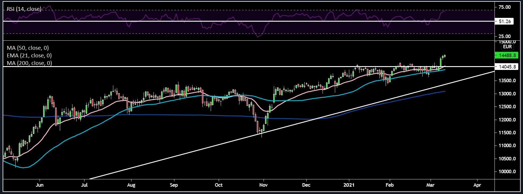Click the 51.26 RSI level label
The width and height of the screenshot is (523, 194).
pos(504,21)
